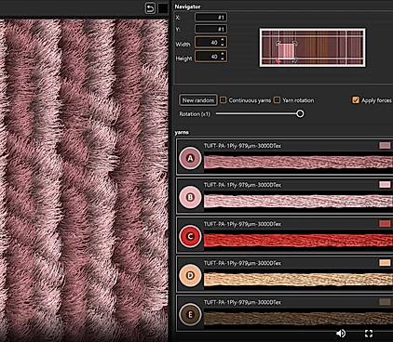Click yarn A's TUFT-PA-1Ply name label
The image size is (393, 342).
coord(242,146)
